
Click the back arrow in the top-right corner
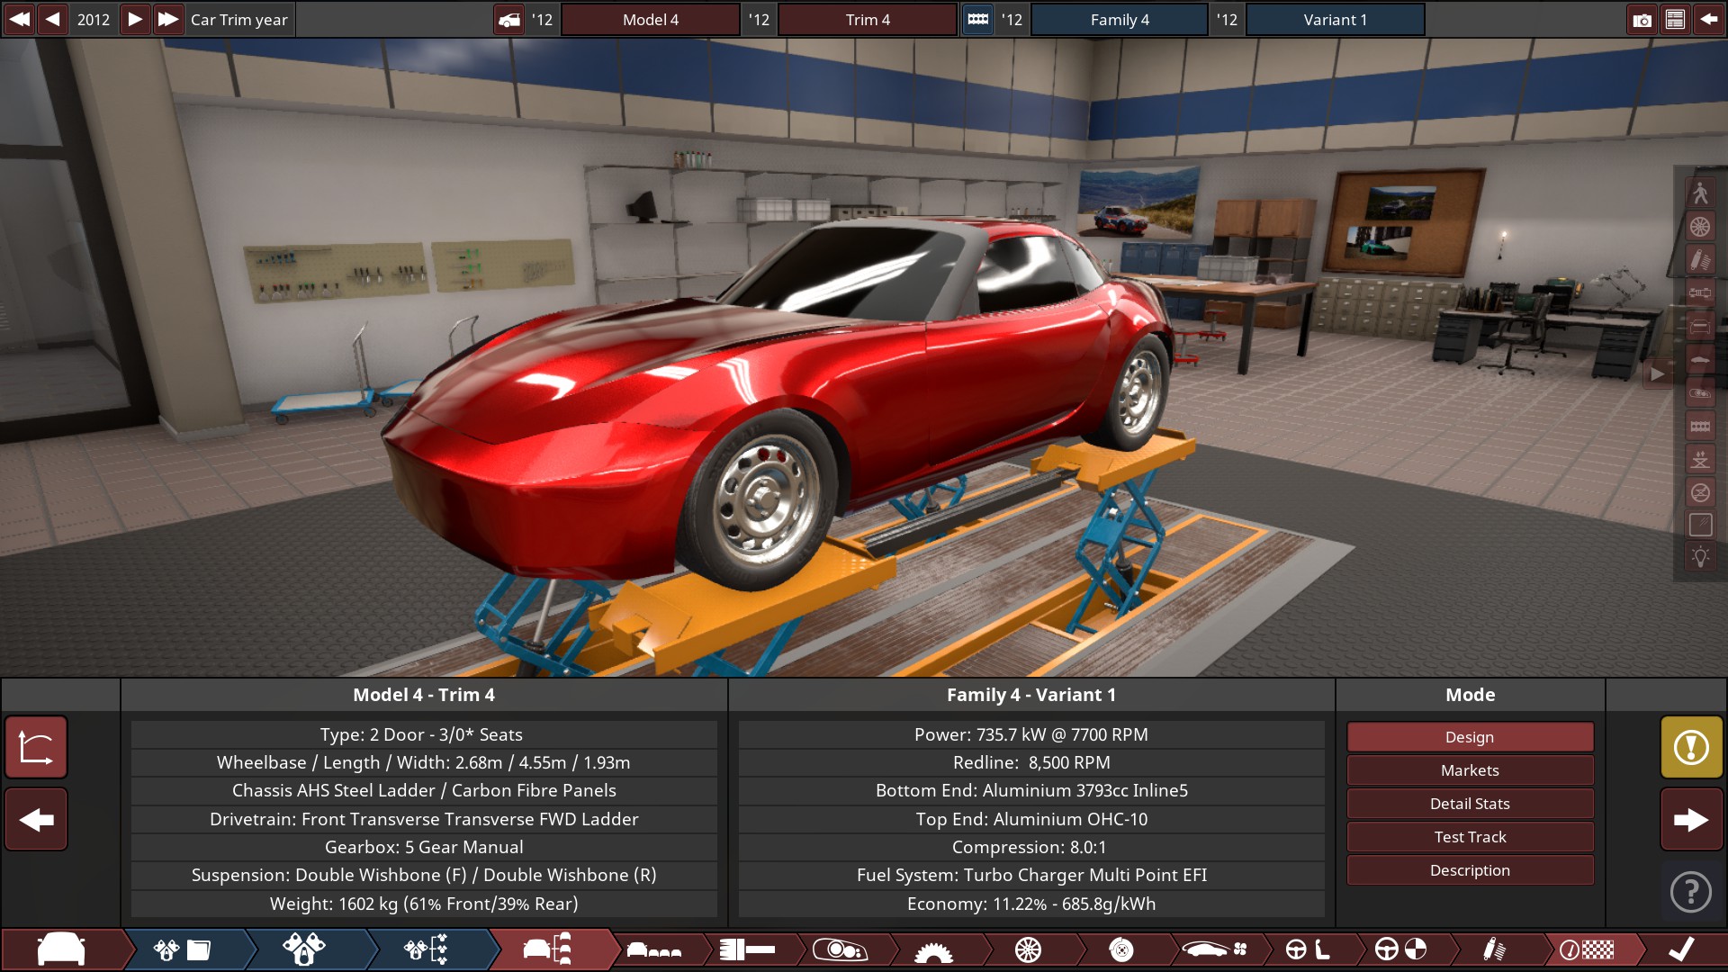coord(1708,20)
